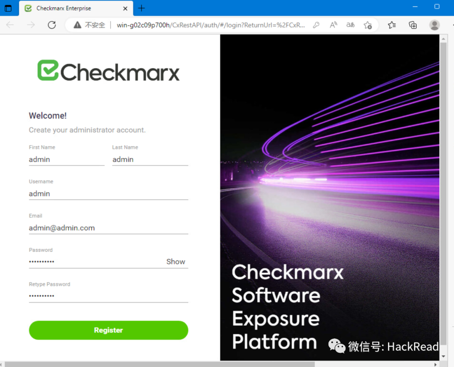The width and height of the screenshot is (454, 367).
Task: Open the translate page icon
Action: pos(350,25)
